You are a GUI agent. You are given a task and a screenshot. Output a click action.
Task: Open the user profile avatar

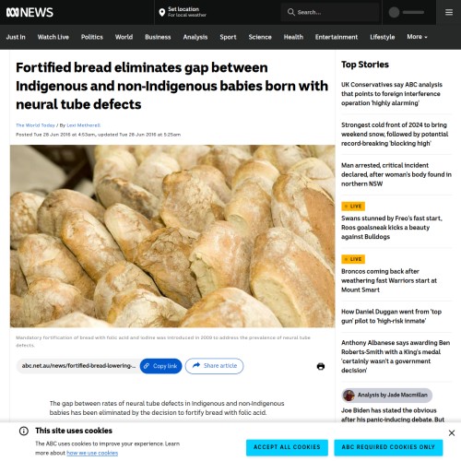point(394,12)
